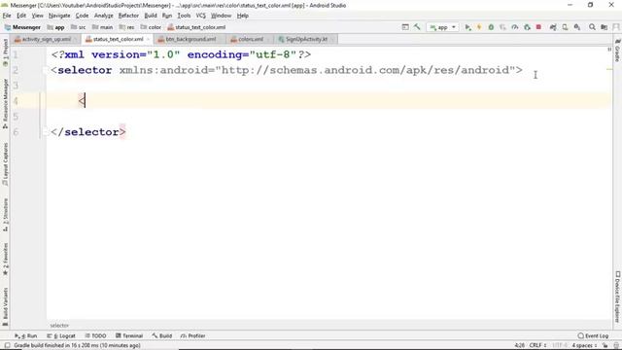Open the TODO tool window
This screenshot has width=622, height=350.
pos(95,335)
